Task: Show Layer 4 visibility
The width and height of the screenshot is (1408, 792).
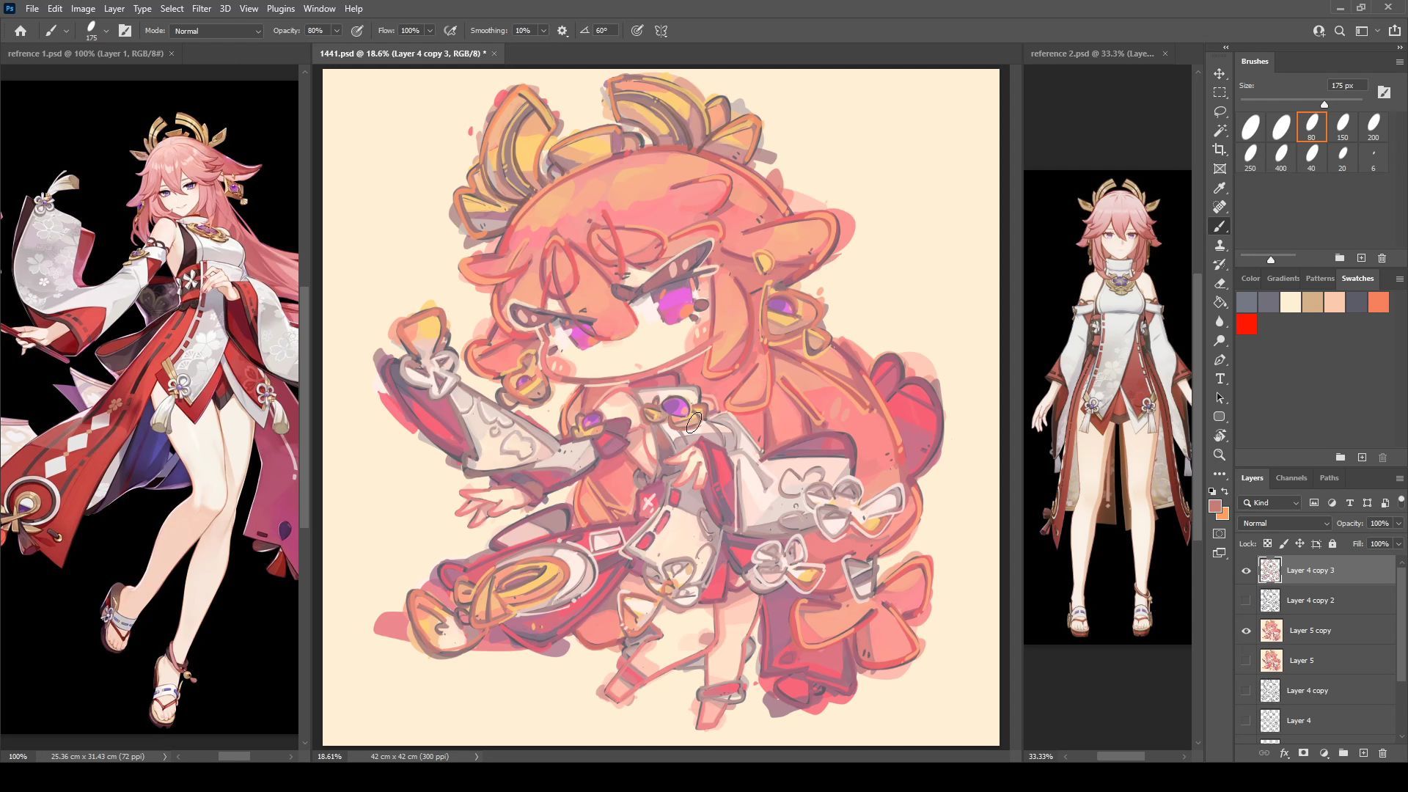Action: [x=1246, y=721]
